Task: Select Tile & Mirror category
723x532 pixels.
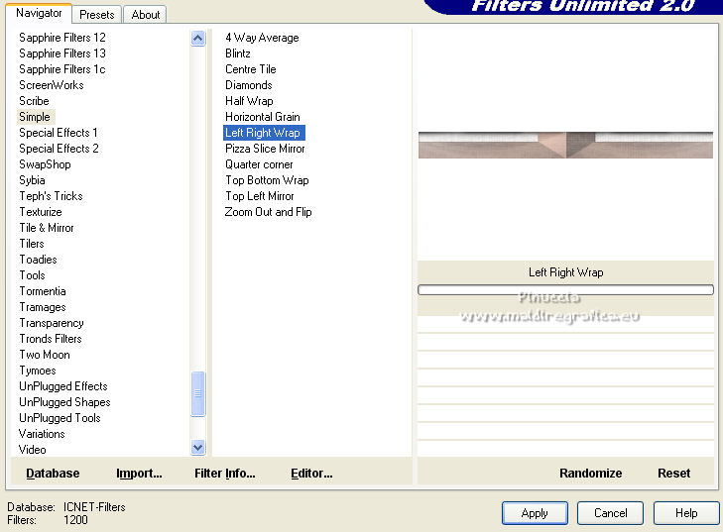Action: [46, 228]
